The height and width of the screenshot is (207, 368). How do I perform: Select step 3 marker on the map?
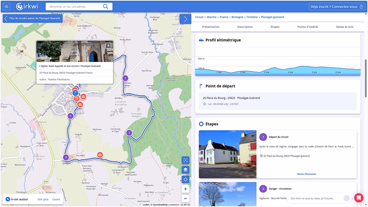point(129,133)
